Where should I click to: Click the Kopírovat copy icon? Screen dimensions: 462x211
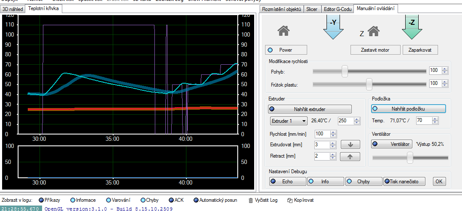(x=290, y=200)
